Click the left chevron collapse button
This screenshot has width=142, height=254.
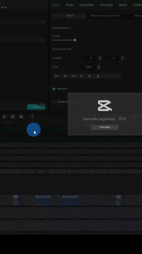(x=32, y=117)
